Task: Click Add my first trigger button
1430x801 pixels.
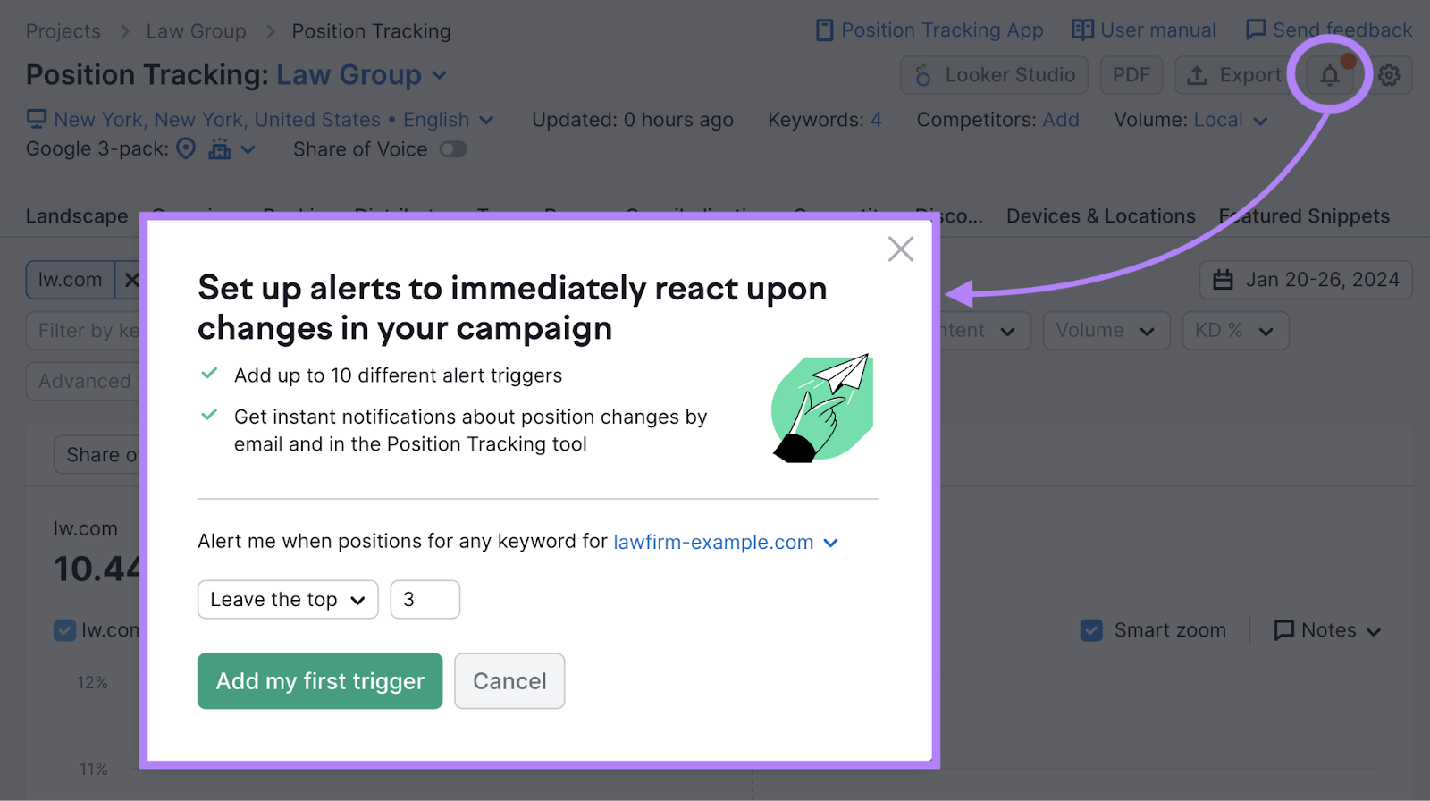Action: 320,681
